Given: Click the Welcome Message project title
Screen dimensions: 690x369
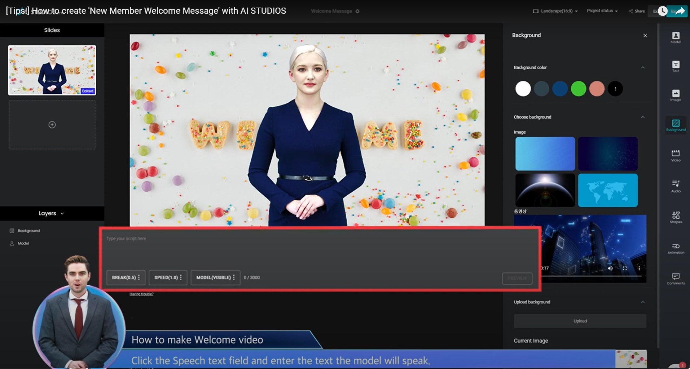Looking at the screenshot, I should click(331, 11).
